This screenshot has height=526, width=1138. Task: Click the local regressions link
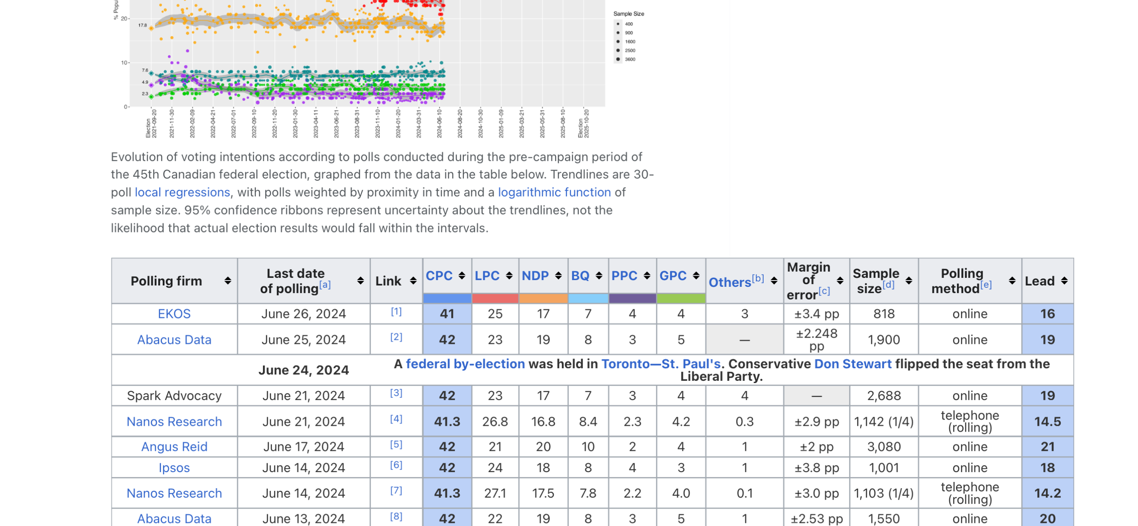coord(182,192)
